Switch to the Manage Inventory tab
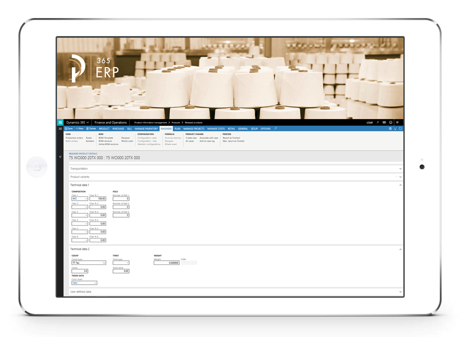Screen dimensions: 463x337 coord(146,129)
